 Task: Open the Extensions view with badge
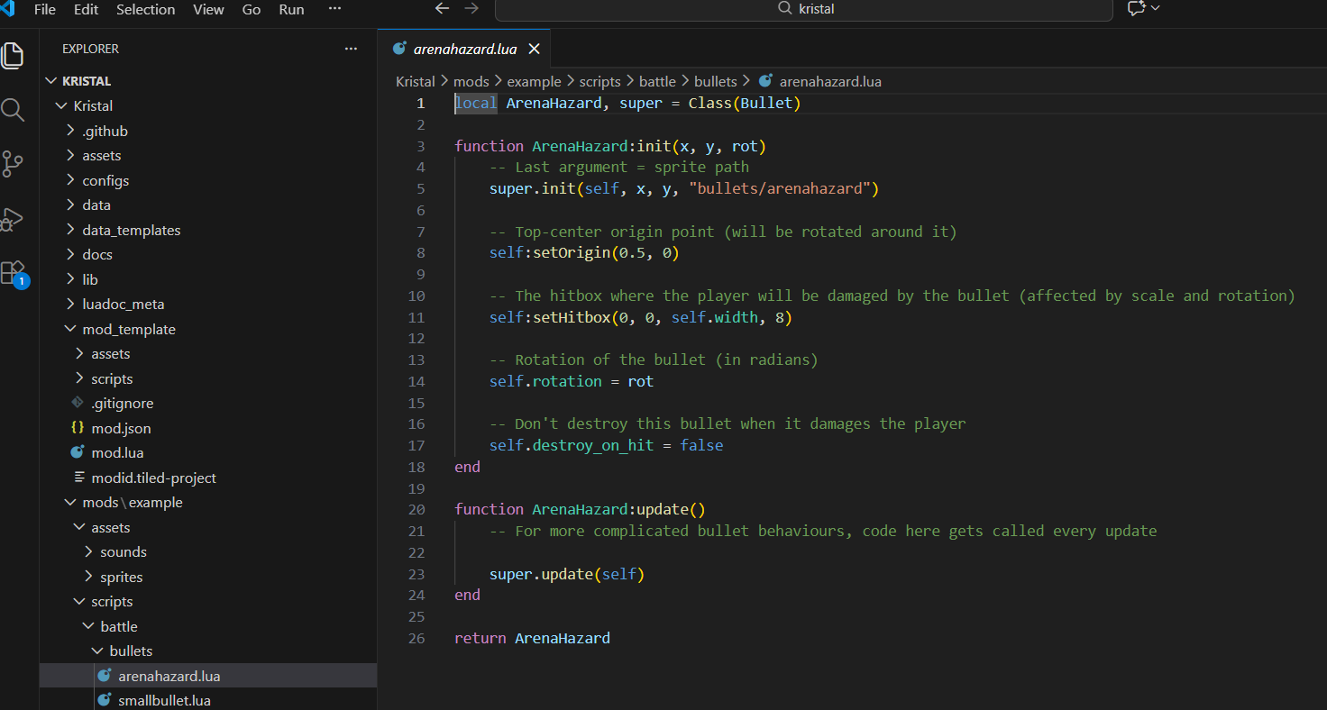(x=13, y=272)
